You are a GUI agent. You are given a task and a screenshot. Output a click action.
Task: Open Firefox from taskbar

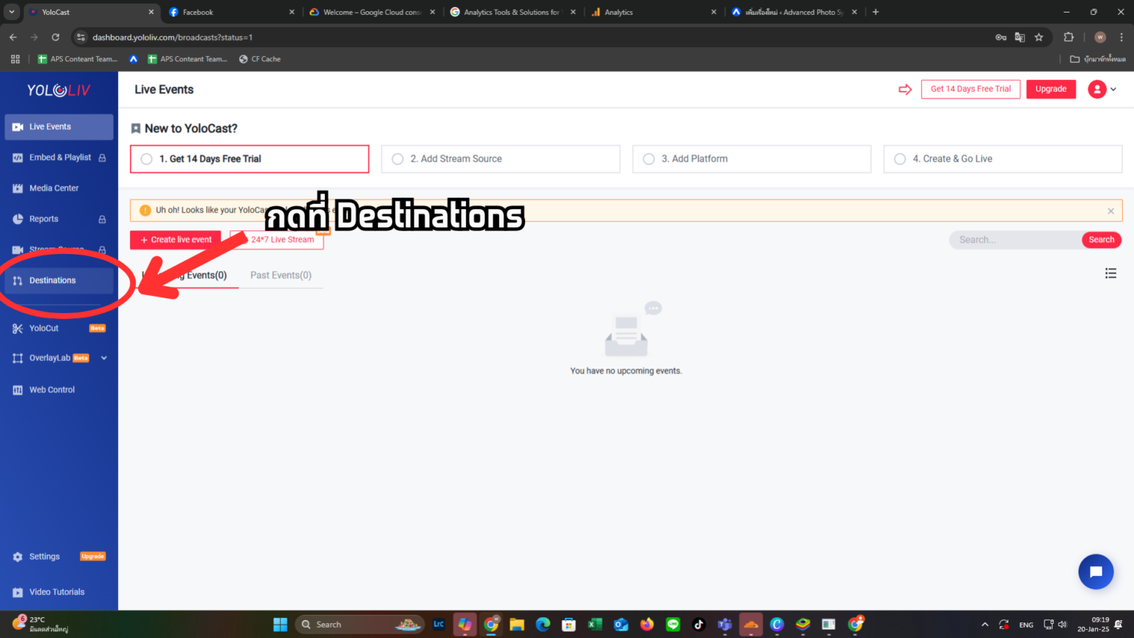647,625
